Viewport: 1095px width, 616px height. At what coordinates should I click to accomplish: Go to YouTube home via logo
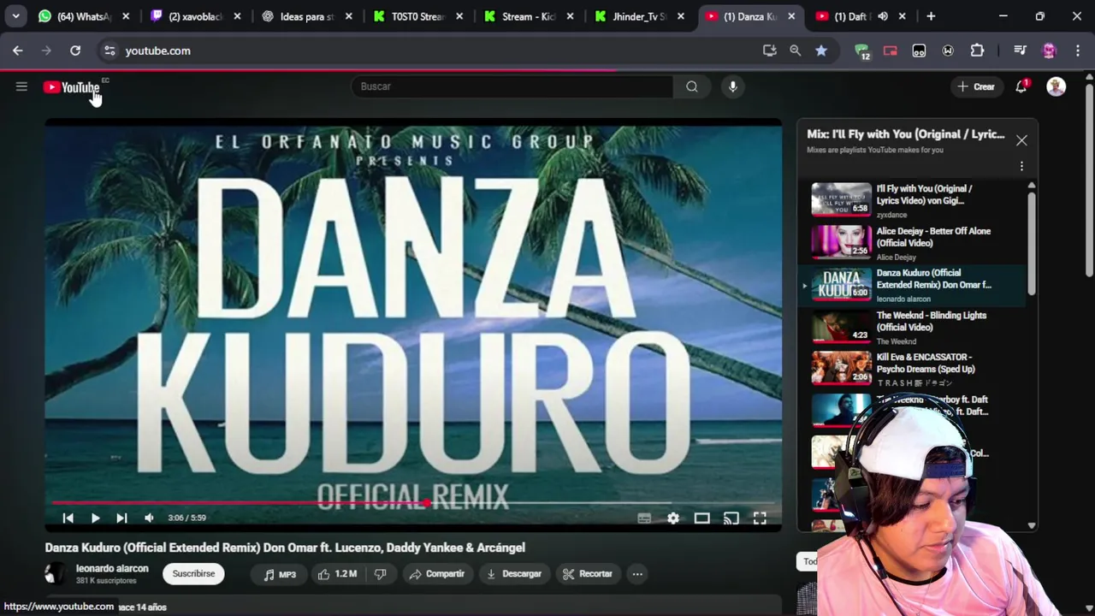coord(72,87)
